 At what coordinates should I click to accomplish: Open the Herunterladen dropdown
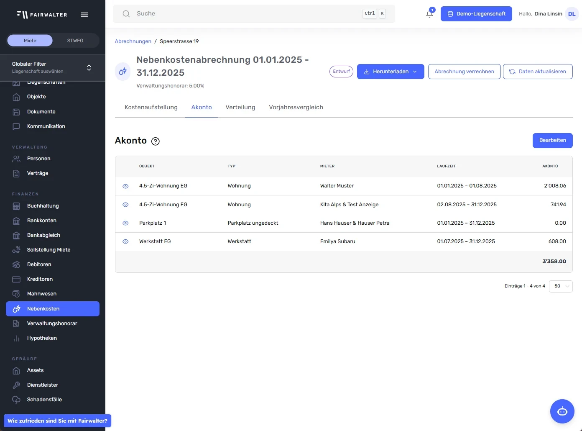point(391,72)
